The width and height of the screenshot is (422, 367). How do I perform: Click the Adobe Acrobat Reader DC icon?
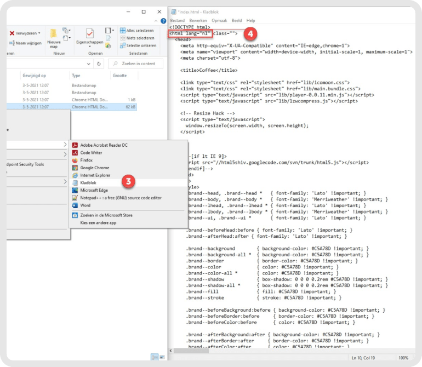(x=75, y=145)
